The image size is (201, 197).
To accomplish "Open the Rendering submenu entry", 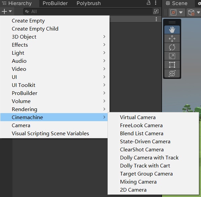I will click(x=55, y=109).
